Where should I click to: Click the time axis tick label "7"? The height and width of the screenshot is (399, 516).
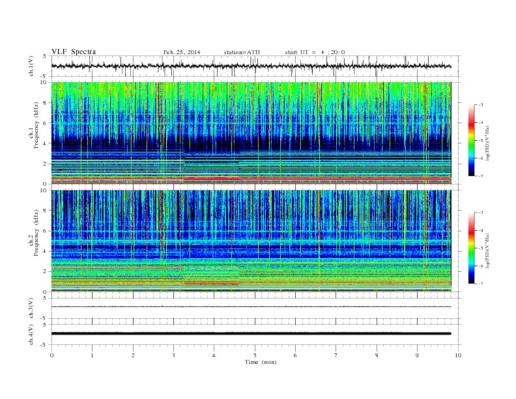click(336, 355)
